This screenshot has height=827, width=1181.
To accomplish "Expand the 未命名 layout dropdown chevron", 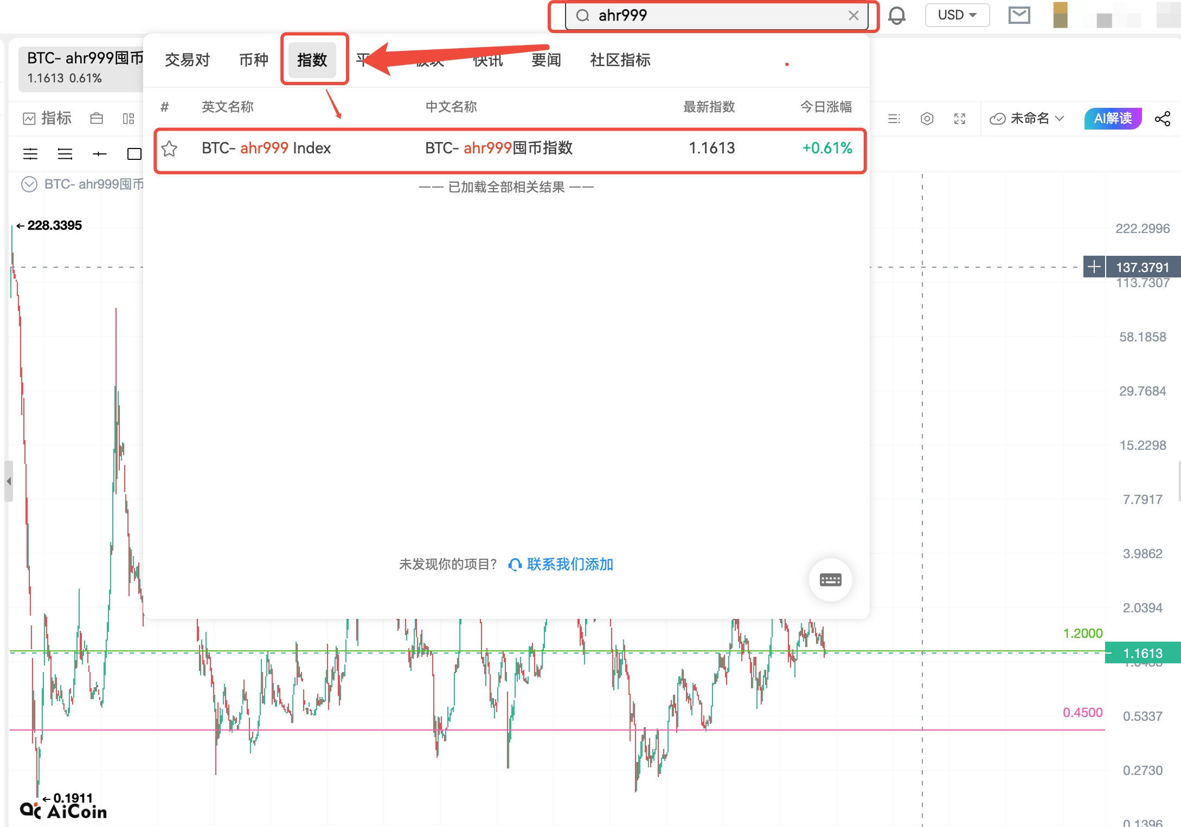I will (1060, 118).
